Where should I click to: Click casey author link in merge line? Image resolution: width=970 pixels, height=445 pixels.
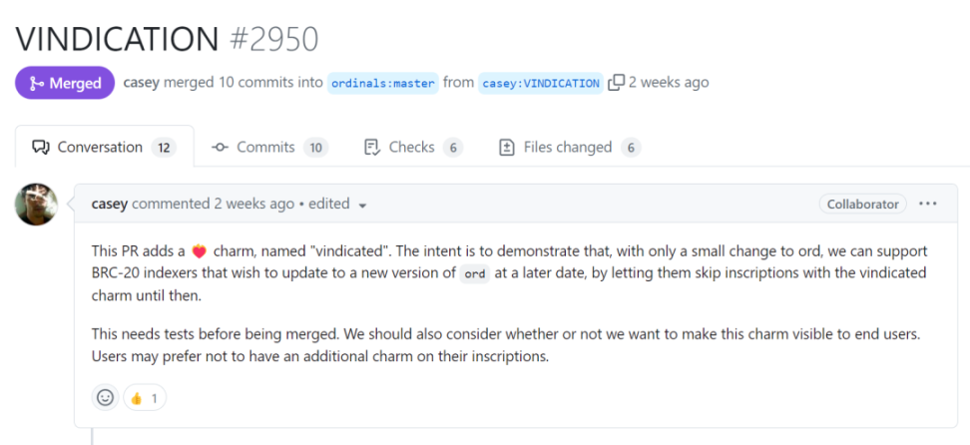tap(142, 83)
